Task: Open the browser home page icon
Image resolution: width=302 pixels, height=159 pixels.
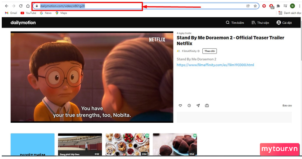Action: 28,6
